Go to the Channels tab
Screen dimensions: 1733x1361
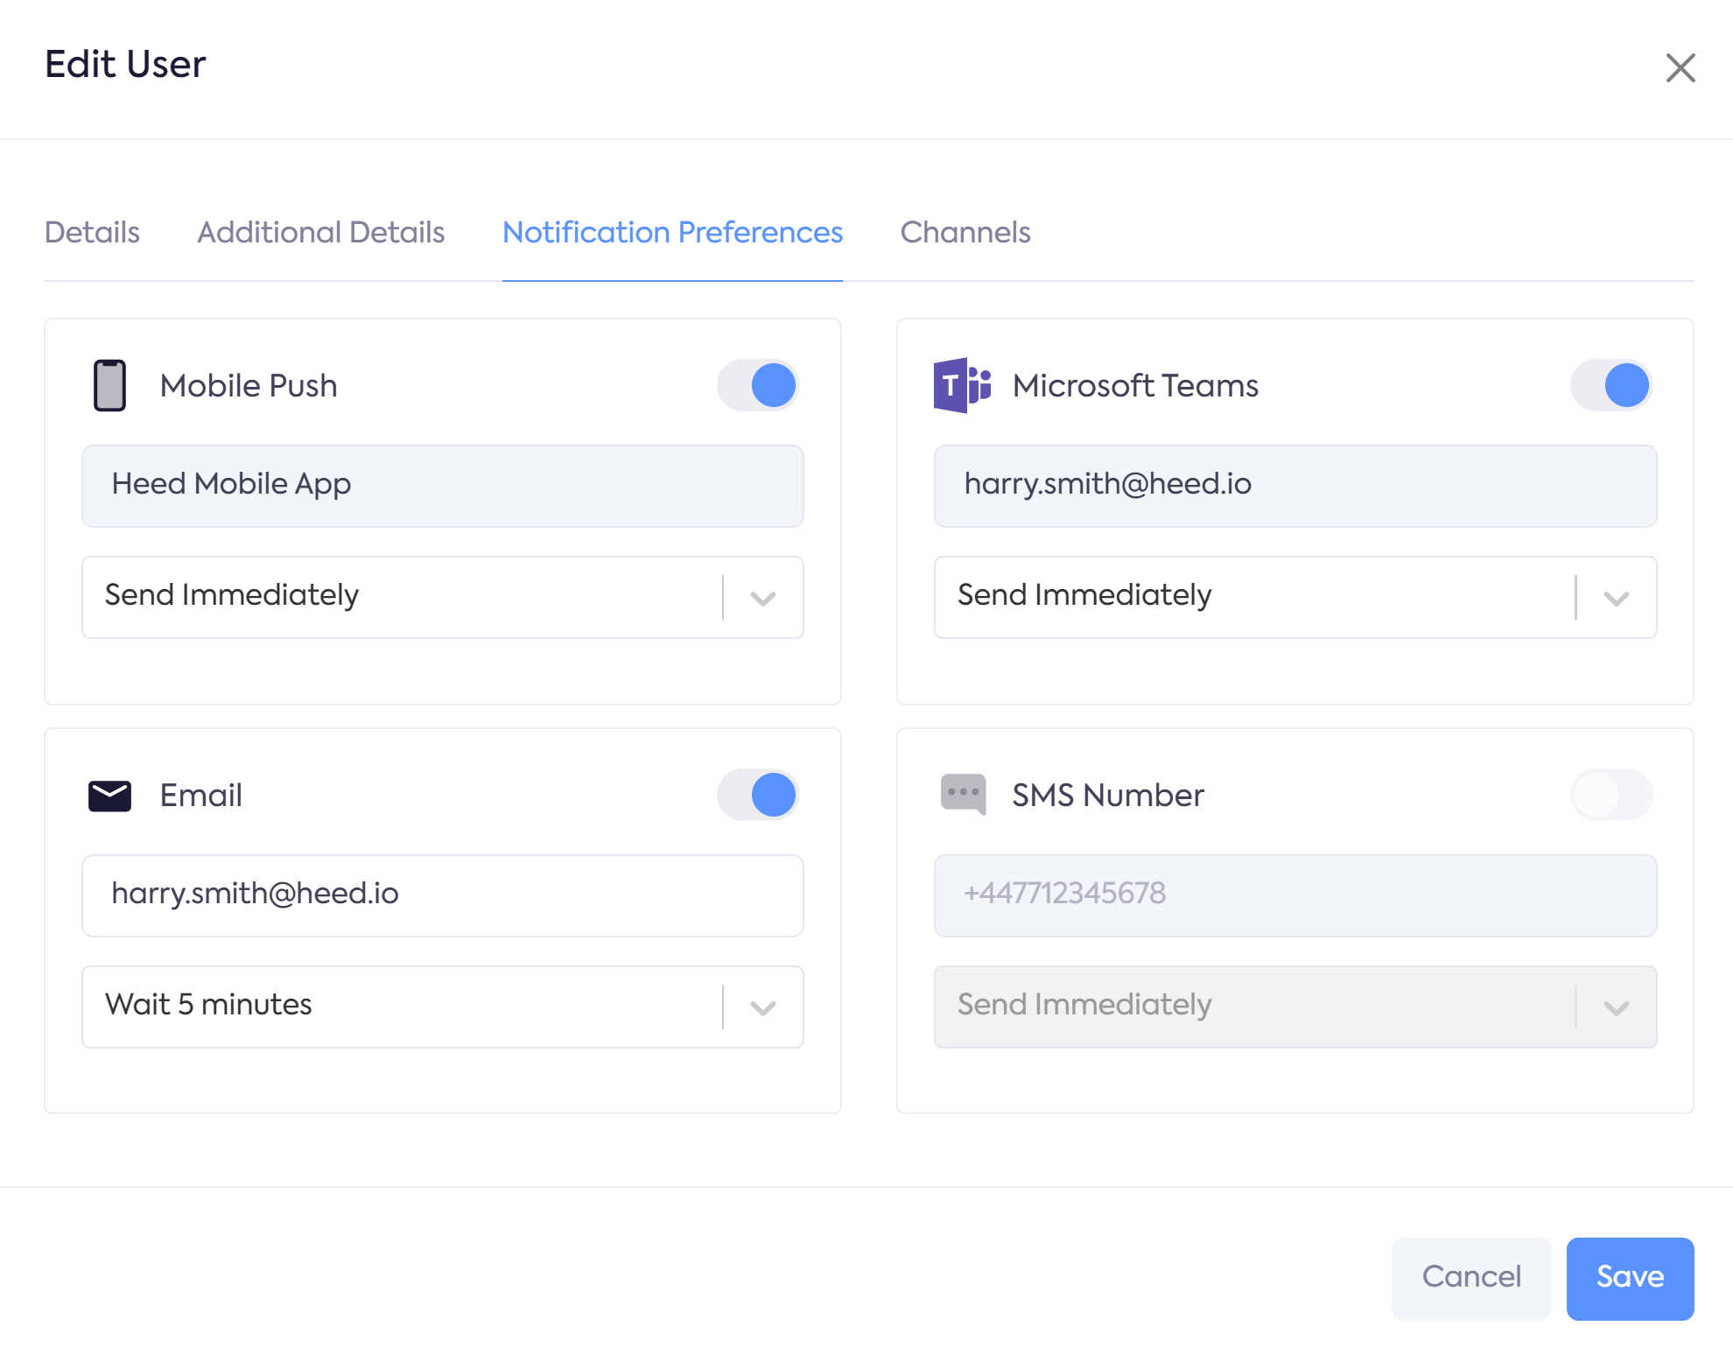[x=965, y=232]
